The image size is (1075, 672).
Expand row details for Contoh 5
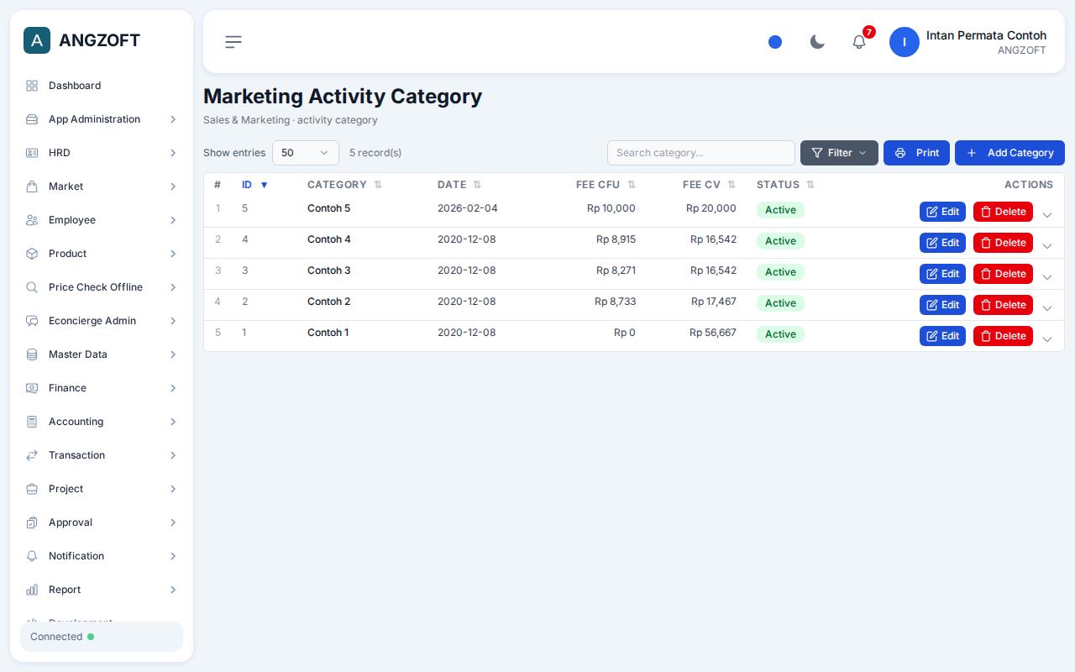(1047, 215)
